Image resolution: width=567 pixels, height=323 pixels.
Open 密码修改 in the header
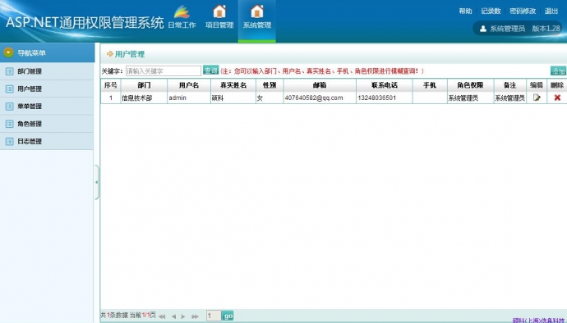tap(523, 11)
